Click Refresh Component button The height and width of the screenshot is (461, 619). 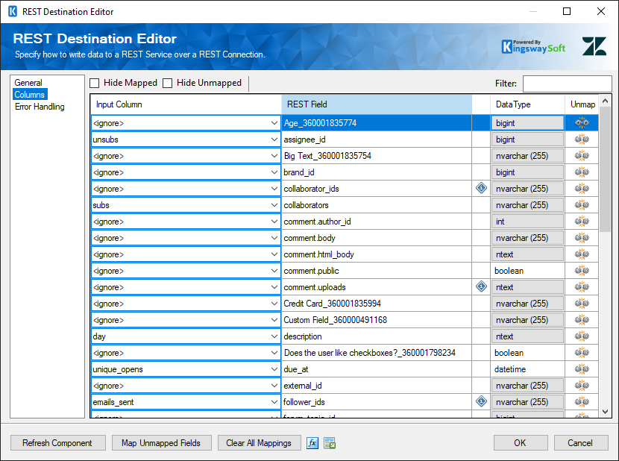tap(57, 443)
